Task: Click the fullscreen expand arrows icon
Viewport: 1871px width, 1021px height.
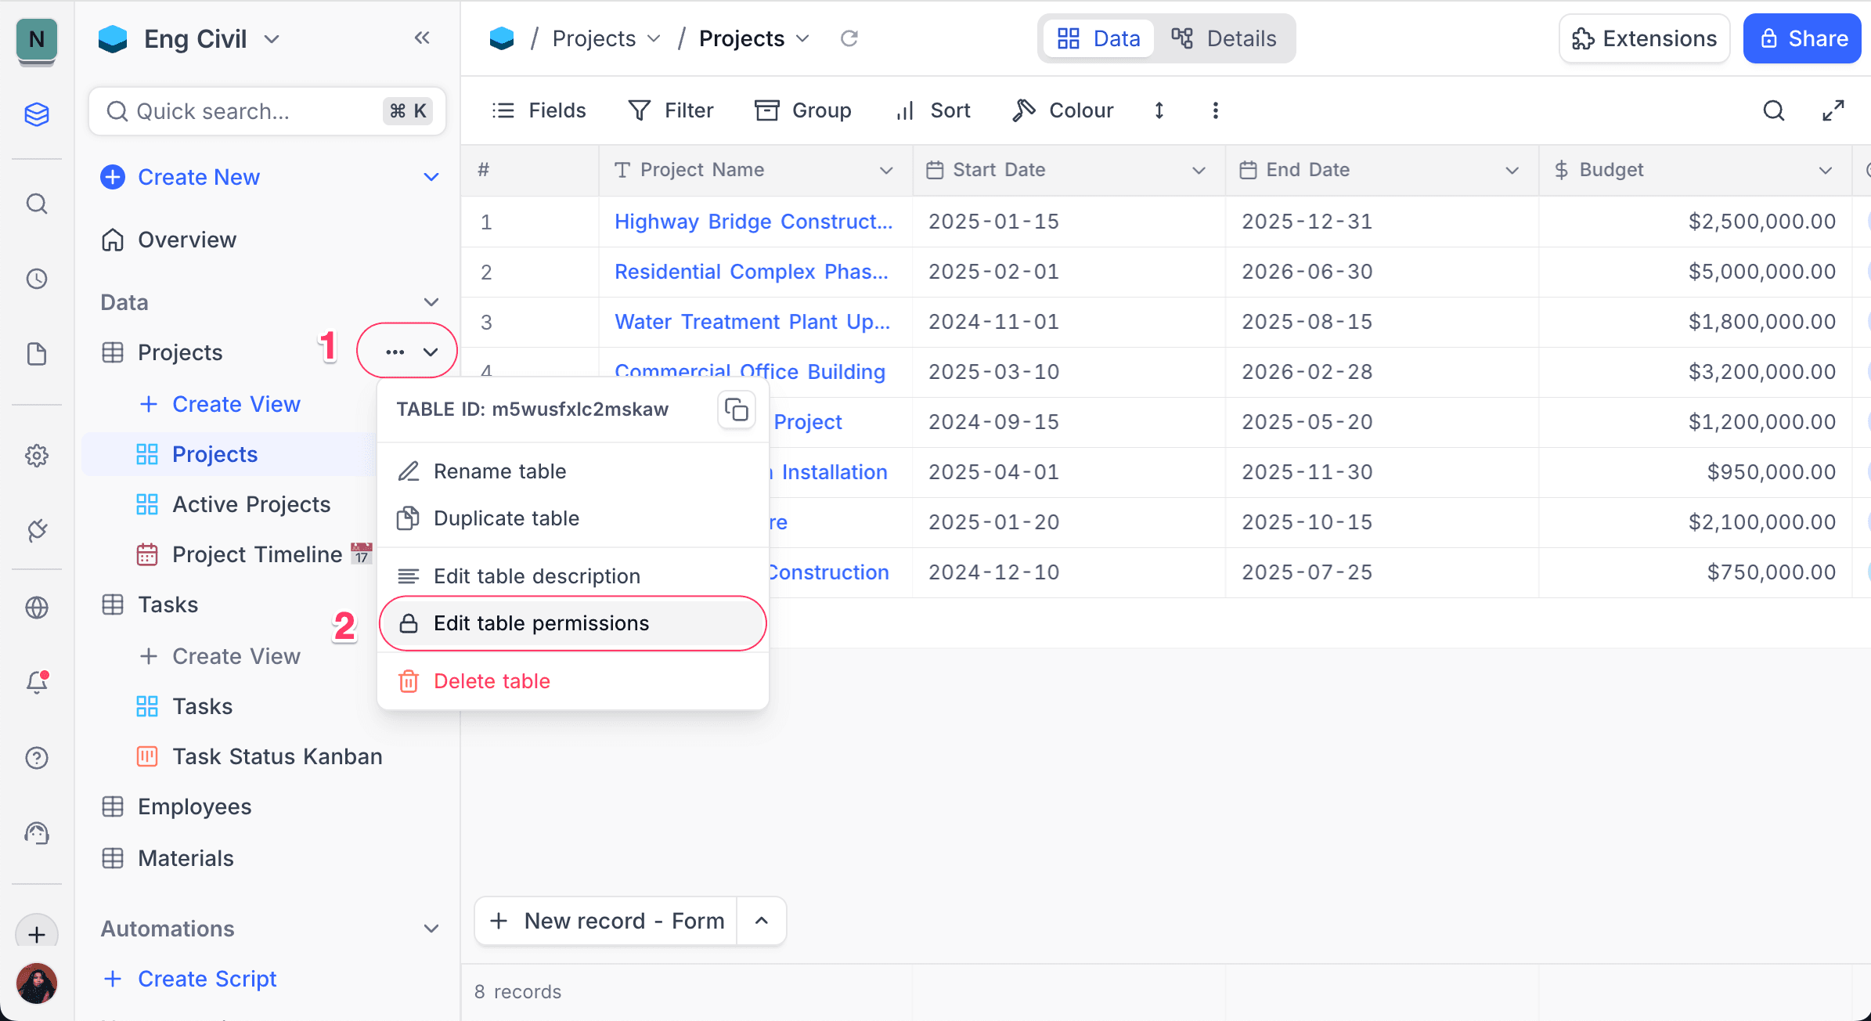Action: pyautogui.click(x=1833, y=110)
